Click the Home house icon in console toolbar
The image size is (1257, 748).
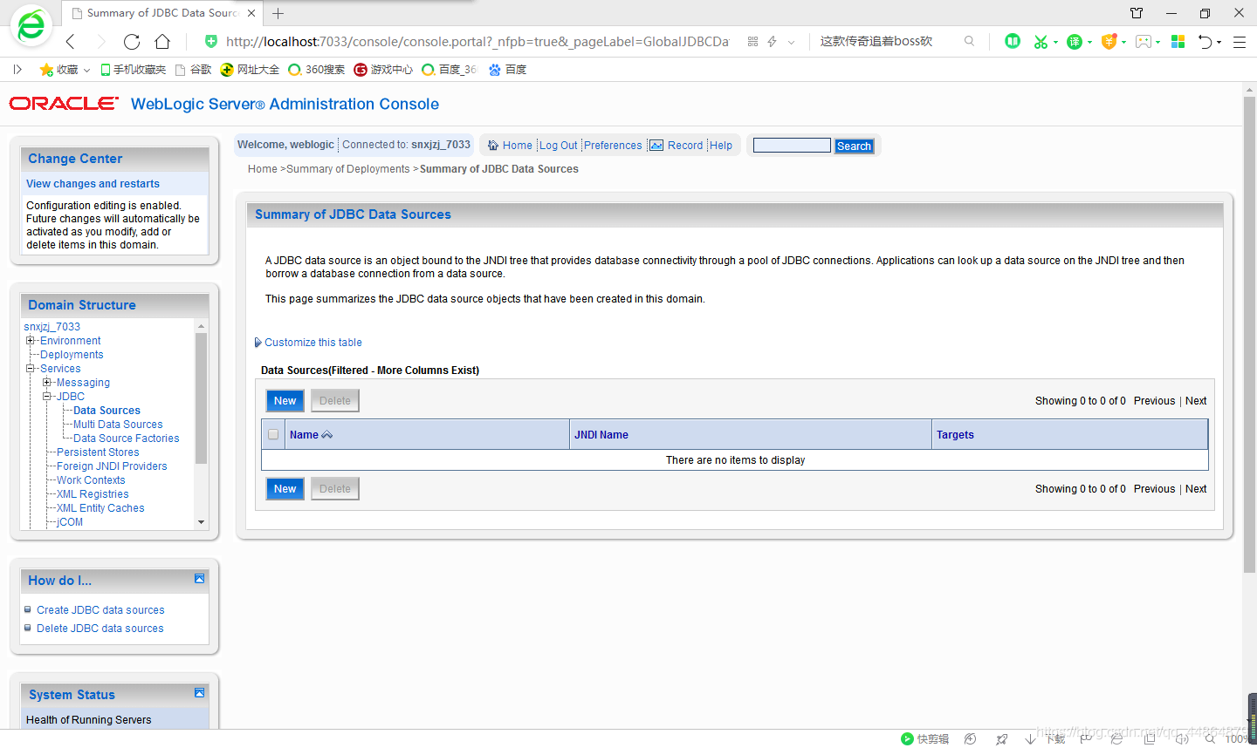pyautogui.click(x=493, y=146)
